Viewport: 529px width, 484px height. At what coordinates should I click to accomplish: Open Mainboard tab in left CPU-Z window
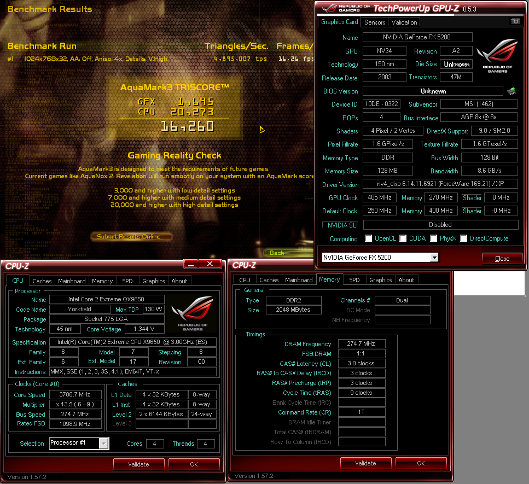[72, 281]
